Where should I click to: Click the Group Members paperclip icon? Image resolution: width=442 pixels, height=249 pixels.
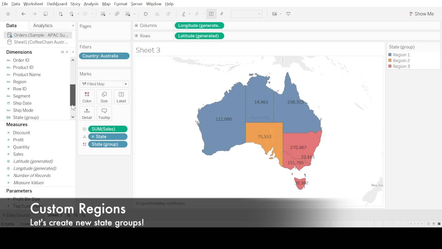coord(197,14)
